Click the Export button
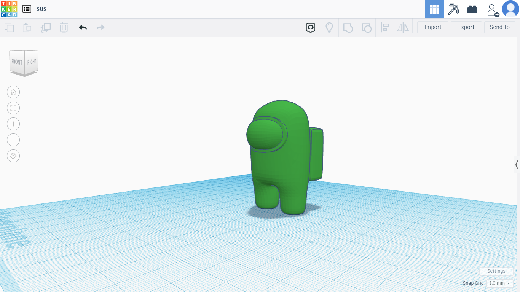Screen dimensions: 520x292 click(x=466, y=27)
